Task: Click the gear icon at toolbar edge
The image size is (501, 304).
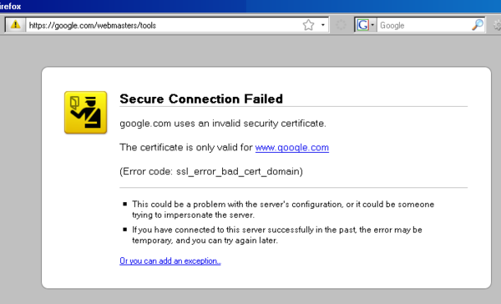Action: tap(497, 25)
